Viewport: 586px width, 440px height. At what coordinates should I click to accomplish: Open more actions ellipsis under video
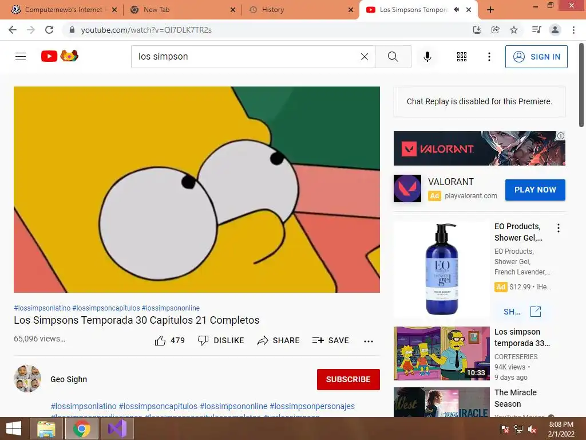coord(369,341)
